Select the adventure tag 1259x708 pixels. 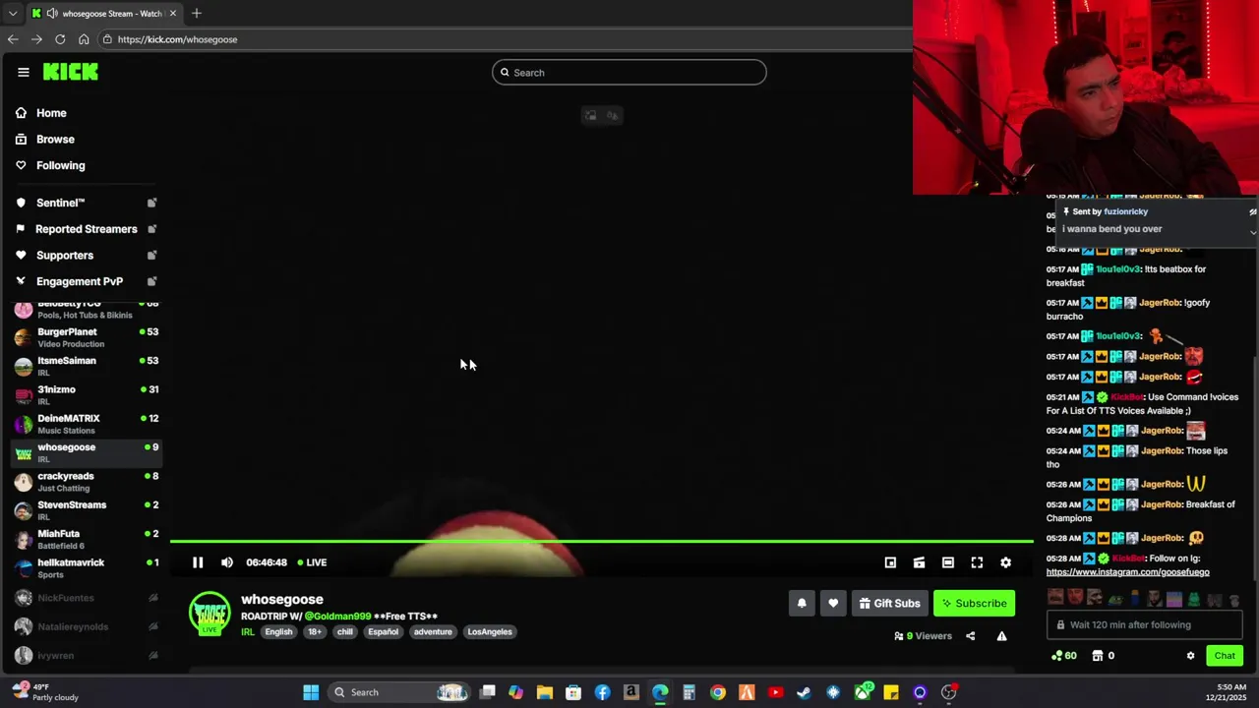point(433,632)
